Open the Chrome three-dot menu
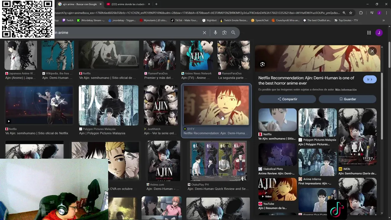 [x=386, y=13]
